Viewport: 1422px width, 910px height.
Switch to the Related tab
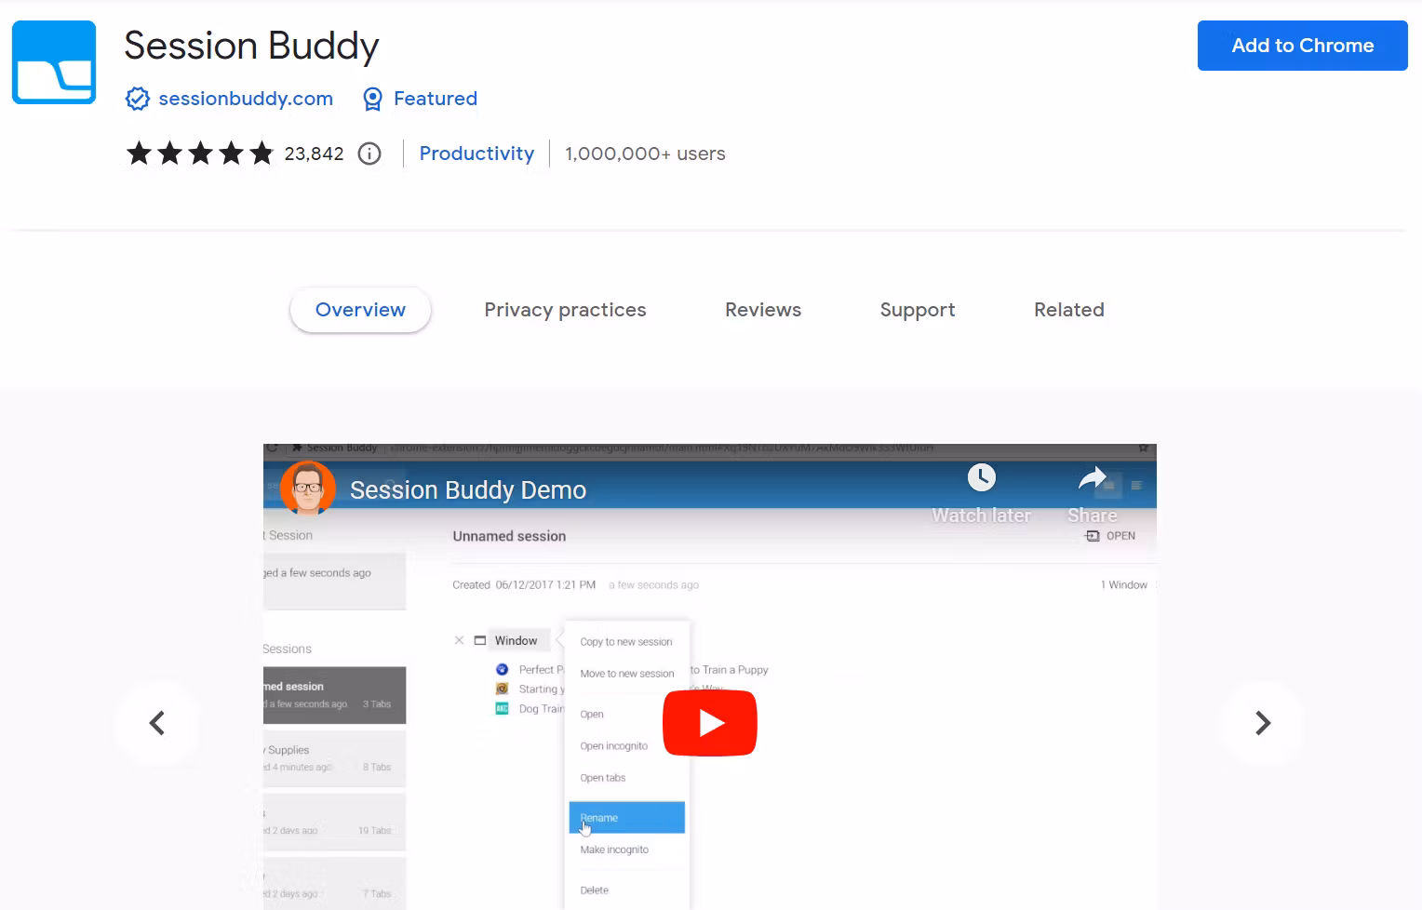click(x=1068, y=310)
